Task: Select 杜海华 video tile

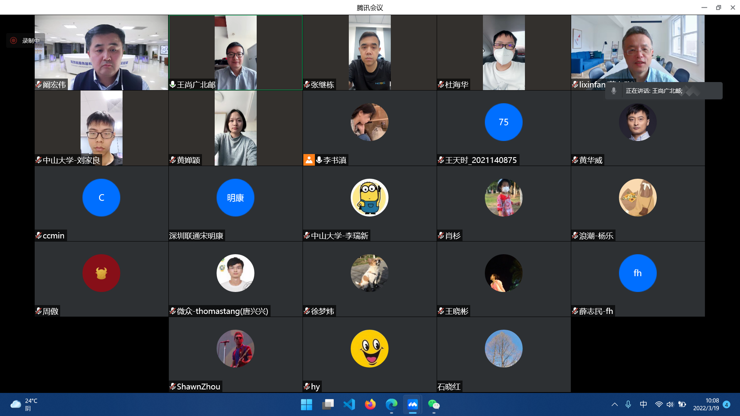Action: pyautogui.click(x=504, y=52)
